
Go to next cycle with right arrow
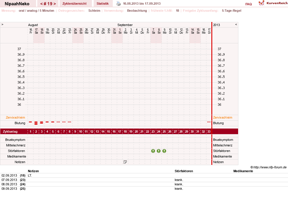click(x=55, y=4)
